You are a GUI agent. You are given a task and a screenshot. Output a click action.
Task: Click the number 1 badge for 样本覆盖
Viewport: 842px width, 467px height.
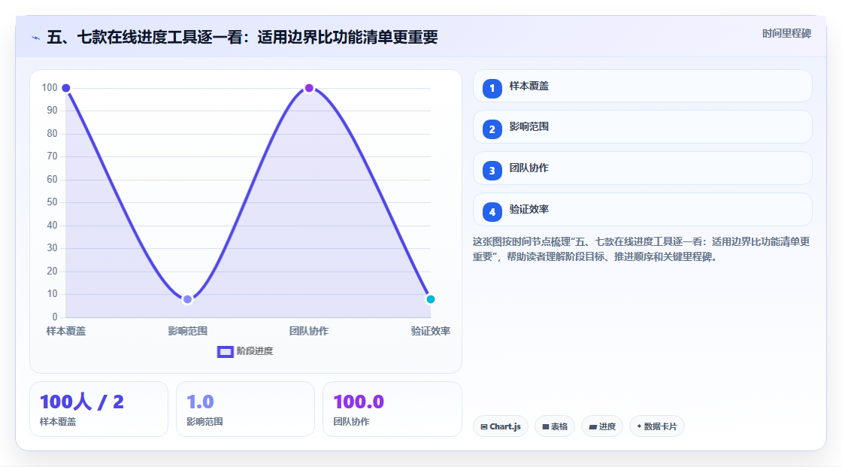click(492, 89)
